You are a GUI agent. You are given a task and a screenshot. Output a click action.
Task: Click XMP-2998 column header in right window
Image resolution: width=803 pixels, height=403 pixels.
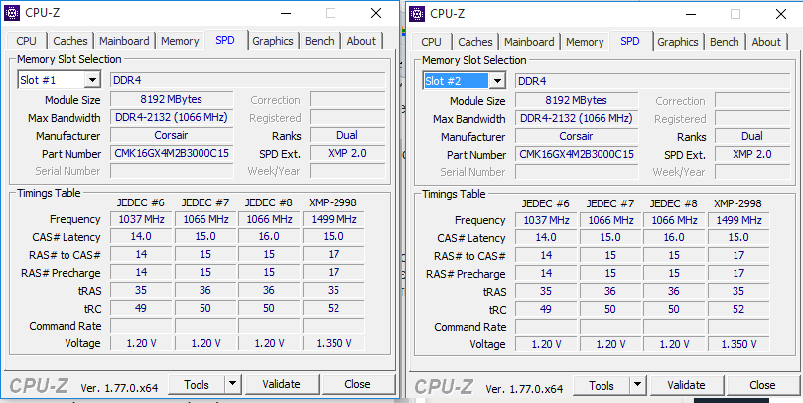[737, 203]
